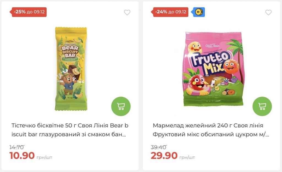Click the yellow coin cashback badge
This screenshot has width=282, height=172.
coord(199,12)
